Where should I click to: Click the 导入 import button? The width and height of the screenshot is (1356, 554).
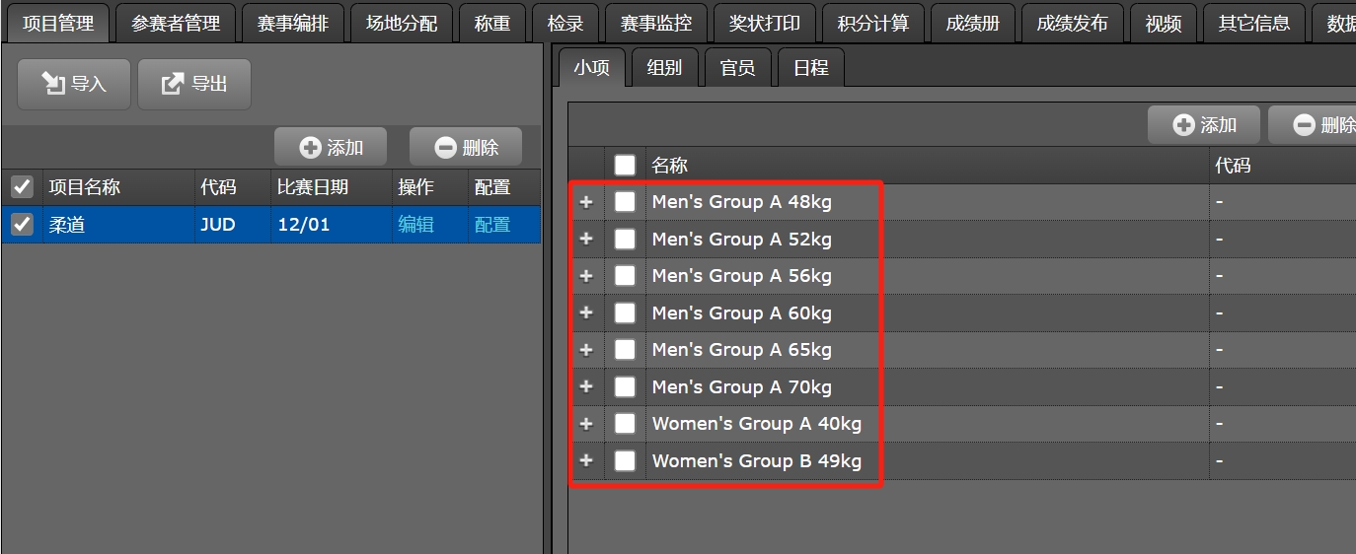74,84
